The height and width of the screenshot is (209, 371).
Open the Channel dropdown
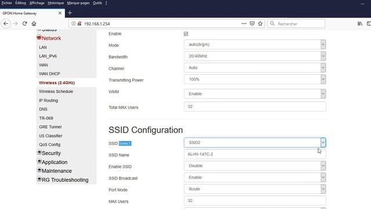[x=255, y=68]
